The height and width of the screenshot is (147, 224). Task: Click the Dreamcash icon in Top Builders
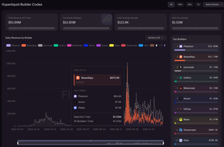point(180,130)
